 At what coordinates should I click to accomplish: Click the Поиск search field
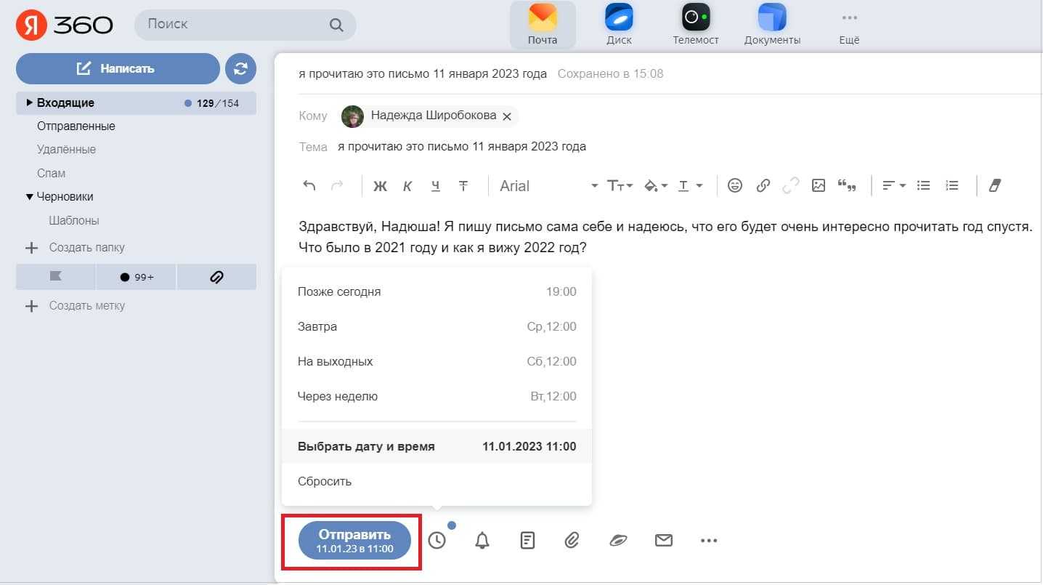coord(236,25)
